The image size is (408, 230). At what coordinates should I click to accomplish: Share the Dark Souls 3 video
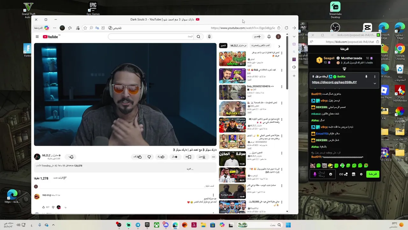(x=161, y=157)
